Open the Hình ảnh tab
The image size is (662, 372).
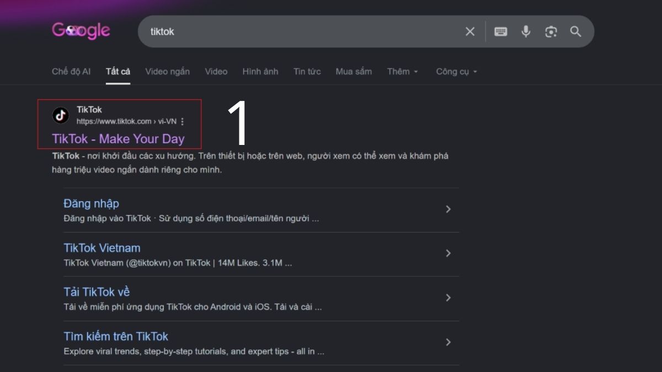pyautogui.click(x=260, y=71)
